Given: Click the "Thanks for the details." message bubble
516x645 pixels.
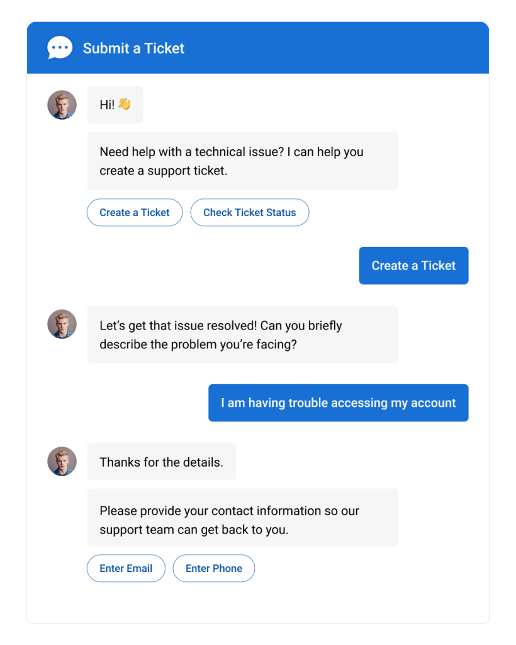Looking at the screenshot, I should [x=161, y=462].
